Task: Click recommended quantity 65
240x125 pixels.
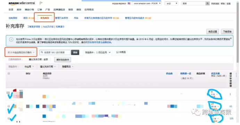Action: 231,106
